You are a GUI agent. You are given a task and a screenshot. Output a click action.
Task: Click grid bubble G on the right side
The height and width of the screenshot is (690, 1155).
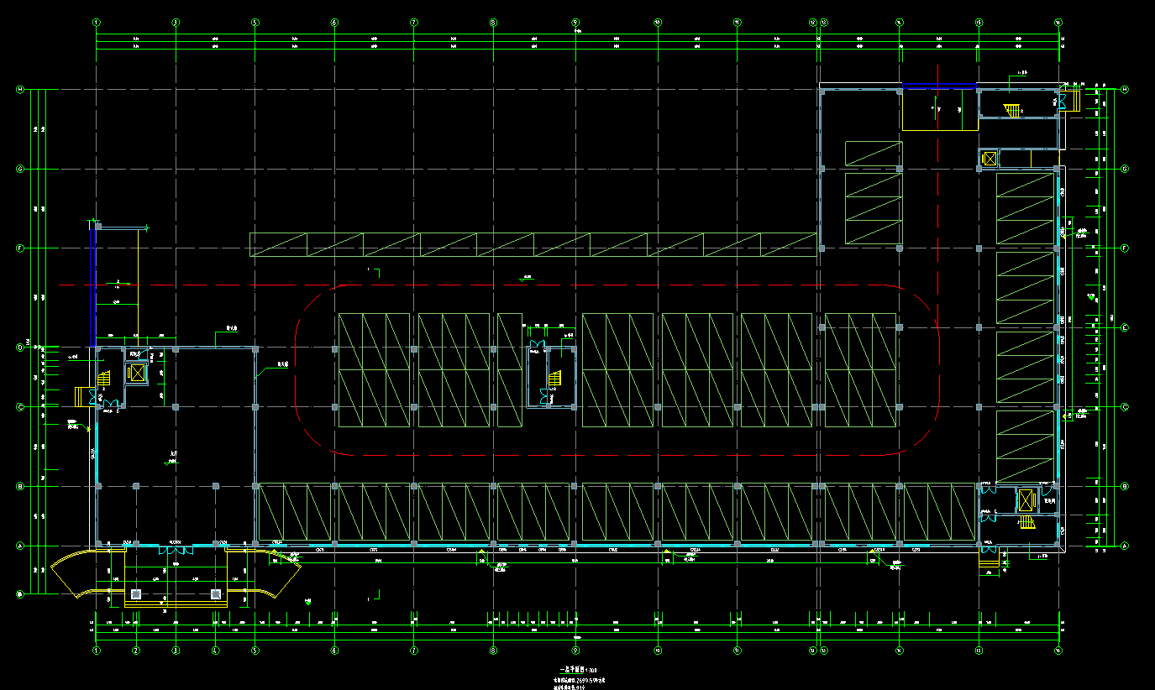[1125, 169]
